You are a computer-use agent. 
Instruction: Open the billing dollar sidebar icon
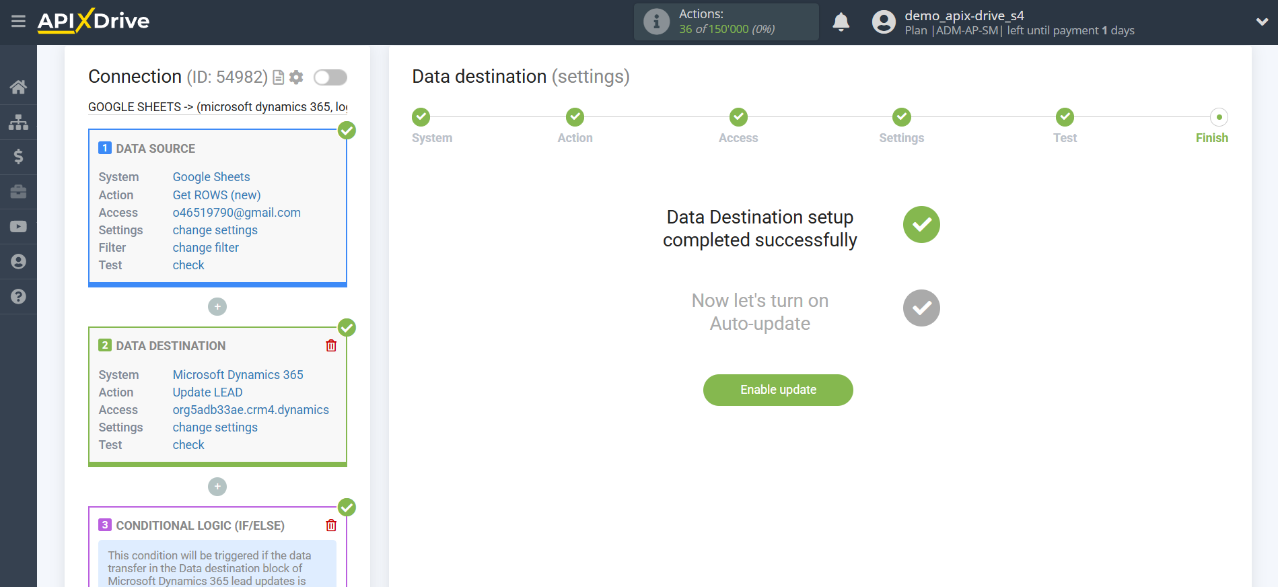pyautogui.click(x=18, y=157)
